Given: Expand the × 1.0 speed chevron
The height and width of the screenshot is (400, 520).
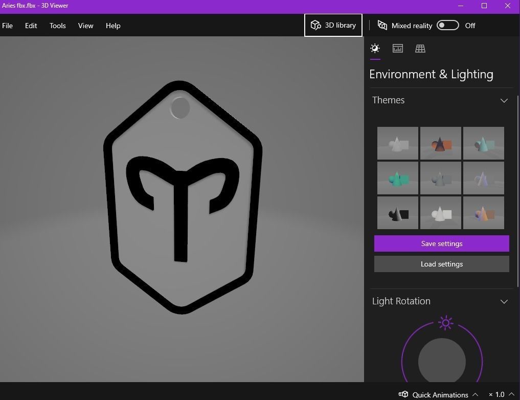Looking at the screenshot, I should (511, 394).
